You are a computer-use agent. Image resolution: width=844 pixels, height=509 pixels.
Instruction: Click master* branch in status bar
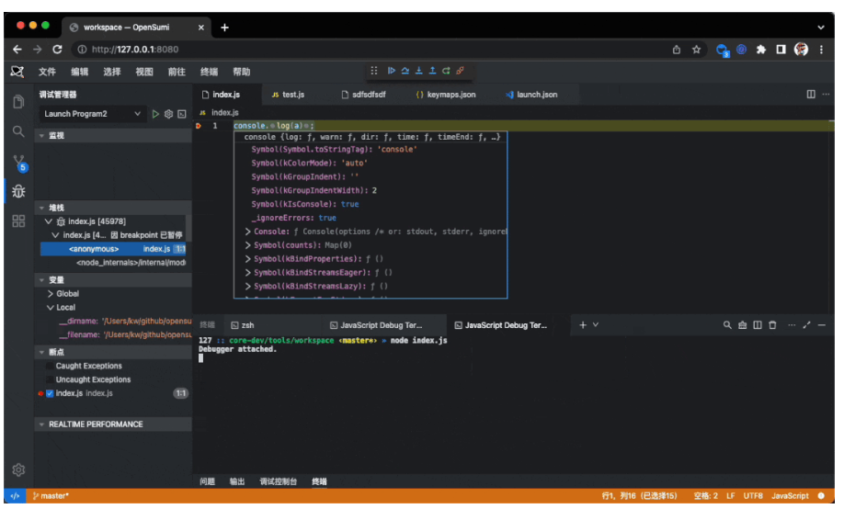click(51, 495)
